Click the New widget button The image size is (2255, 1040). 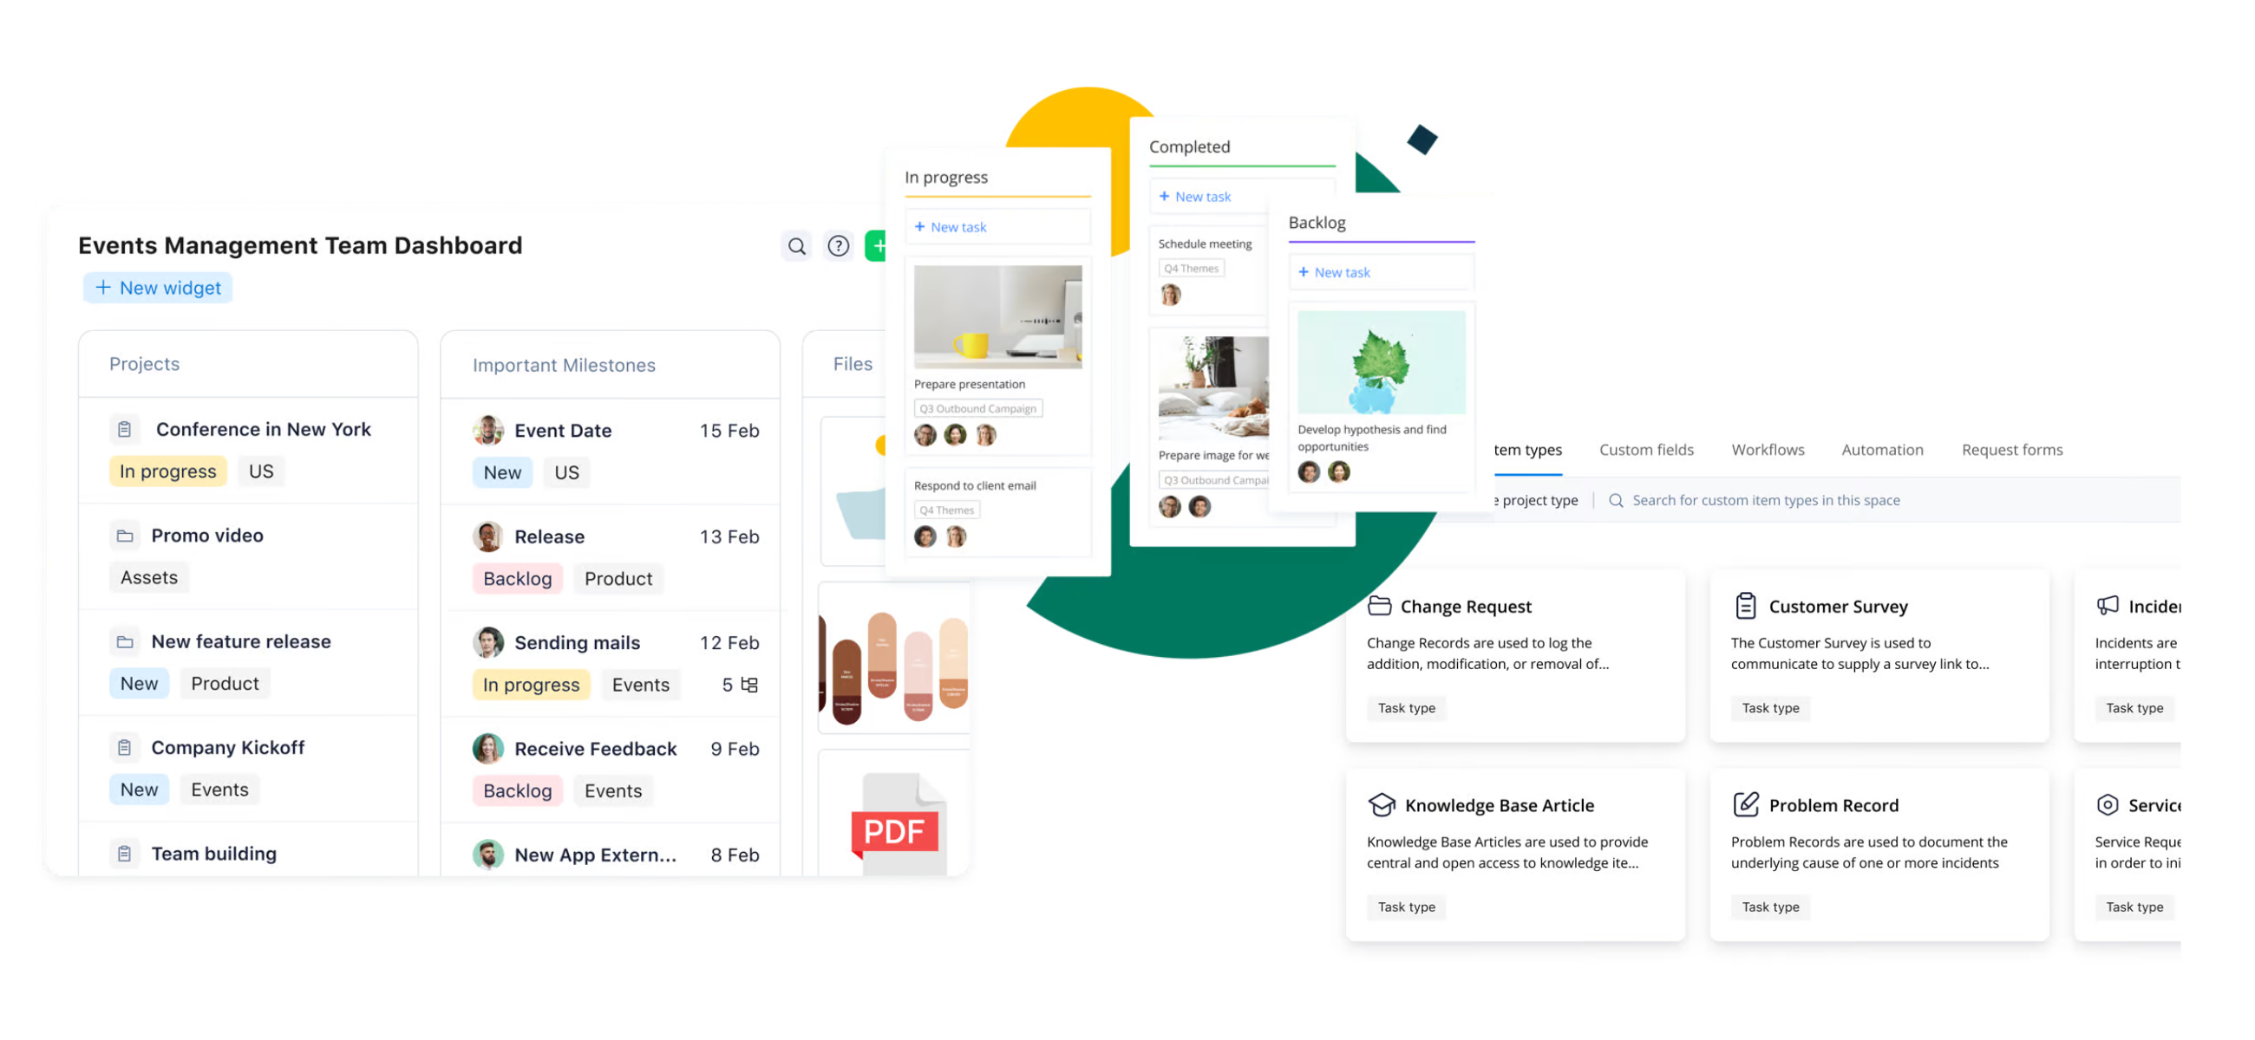[159, 288]
